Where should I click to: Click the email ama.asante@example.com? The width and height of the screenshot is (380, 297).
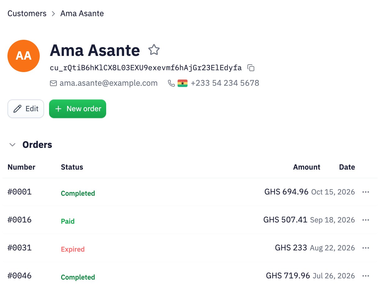[108, 83]
